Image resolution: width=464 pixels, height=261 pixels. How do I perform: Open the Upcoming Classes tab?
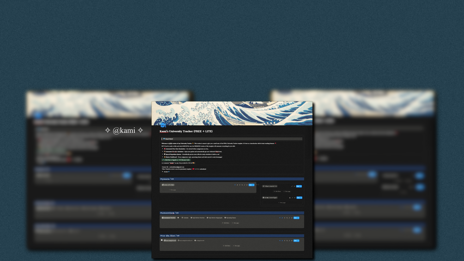[x=230, y=218]
